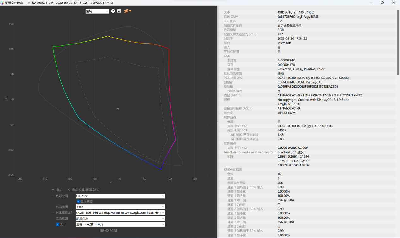
Task: Select the 首选 CMM ArgyllCMS row
Action: [x=307, y=17]
